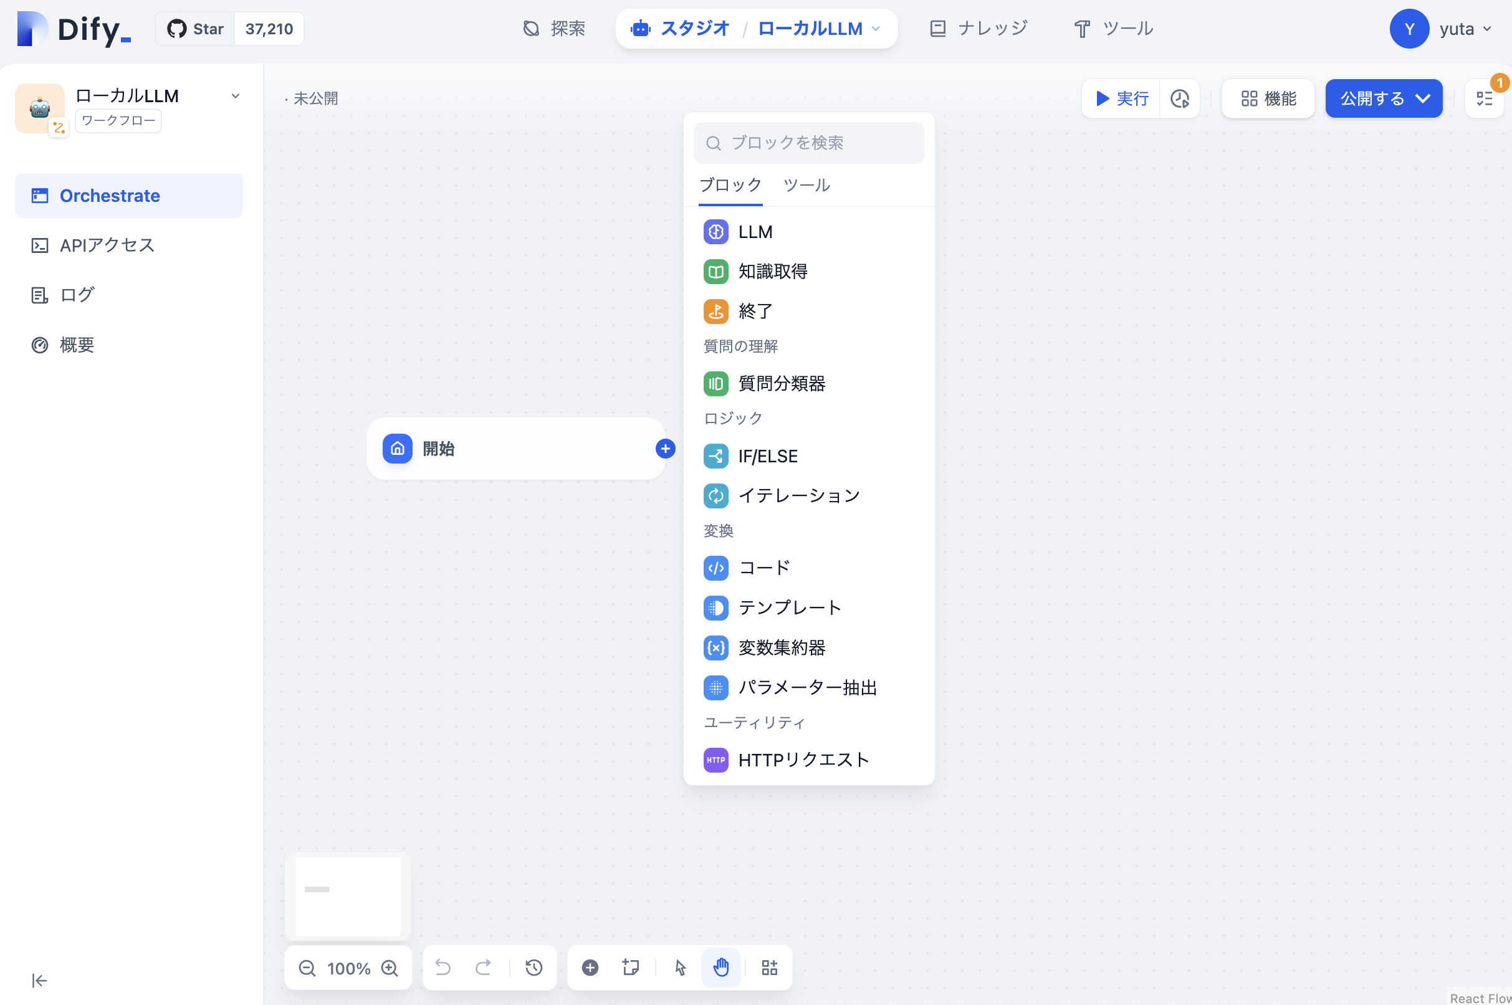Expand ローカルLLM app chevron in sidebar
The height and width of the screenshot is (1005, 1512).
click(235, 96)
